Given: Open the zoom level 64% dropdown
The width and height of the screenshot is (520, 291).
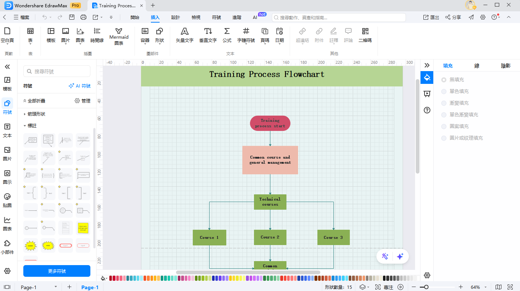Looking at the screenshot, I should click(x=478, y=287).
